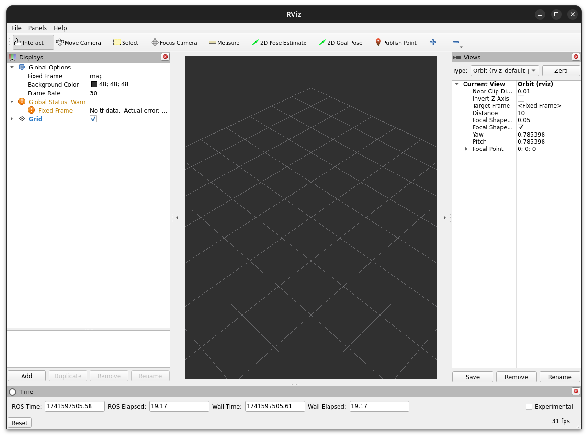Select the 2D Pose Estimate tool

(x=279, y=42)
